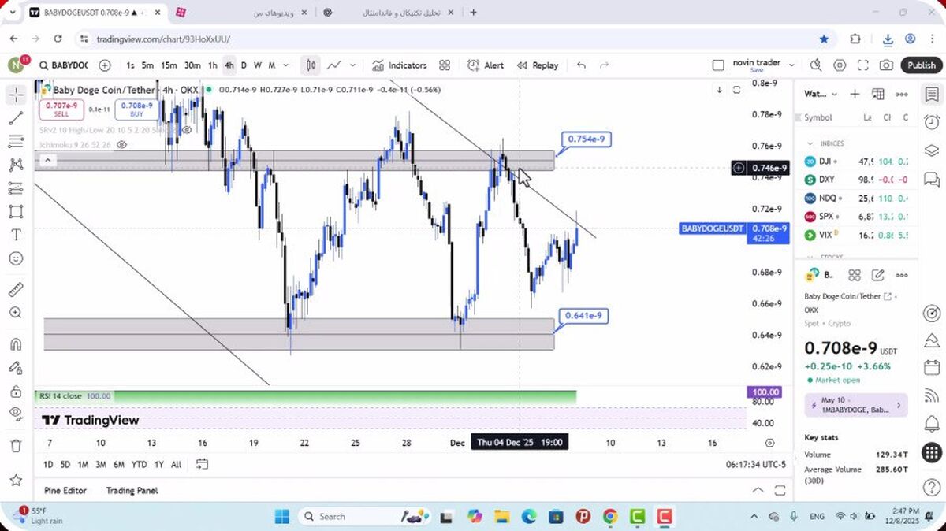Open the Trading Panel tab
Image resolution: width=946 pixels, height=531 pixels.
click(132, 490)
